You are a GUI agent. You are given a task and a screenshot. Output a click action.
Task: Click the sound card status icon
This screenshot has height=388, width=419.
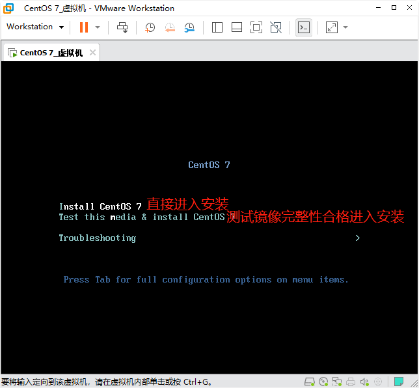(x=364, y=381)
